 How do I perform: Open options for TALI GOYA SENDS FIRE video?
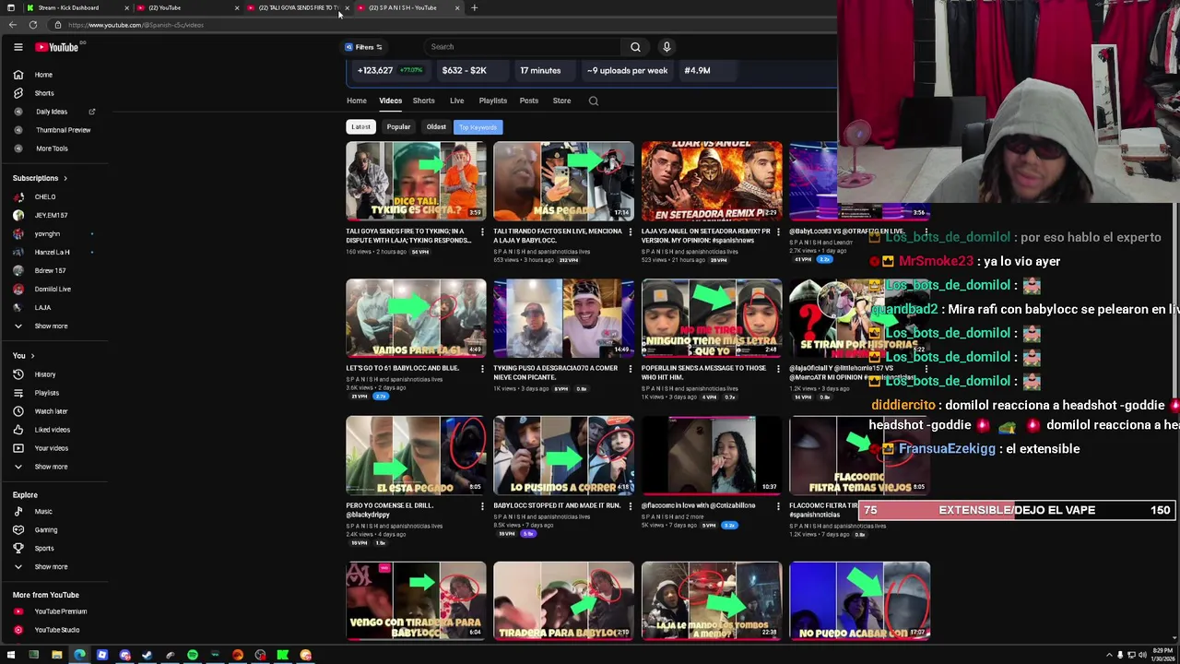[482, 231]
